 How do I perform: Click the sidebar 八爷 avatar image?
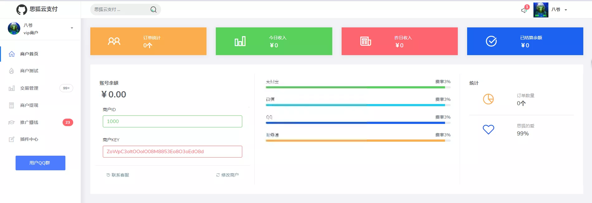coord(14,28)
